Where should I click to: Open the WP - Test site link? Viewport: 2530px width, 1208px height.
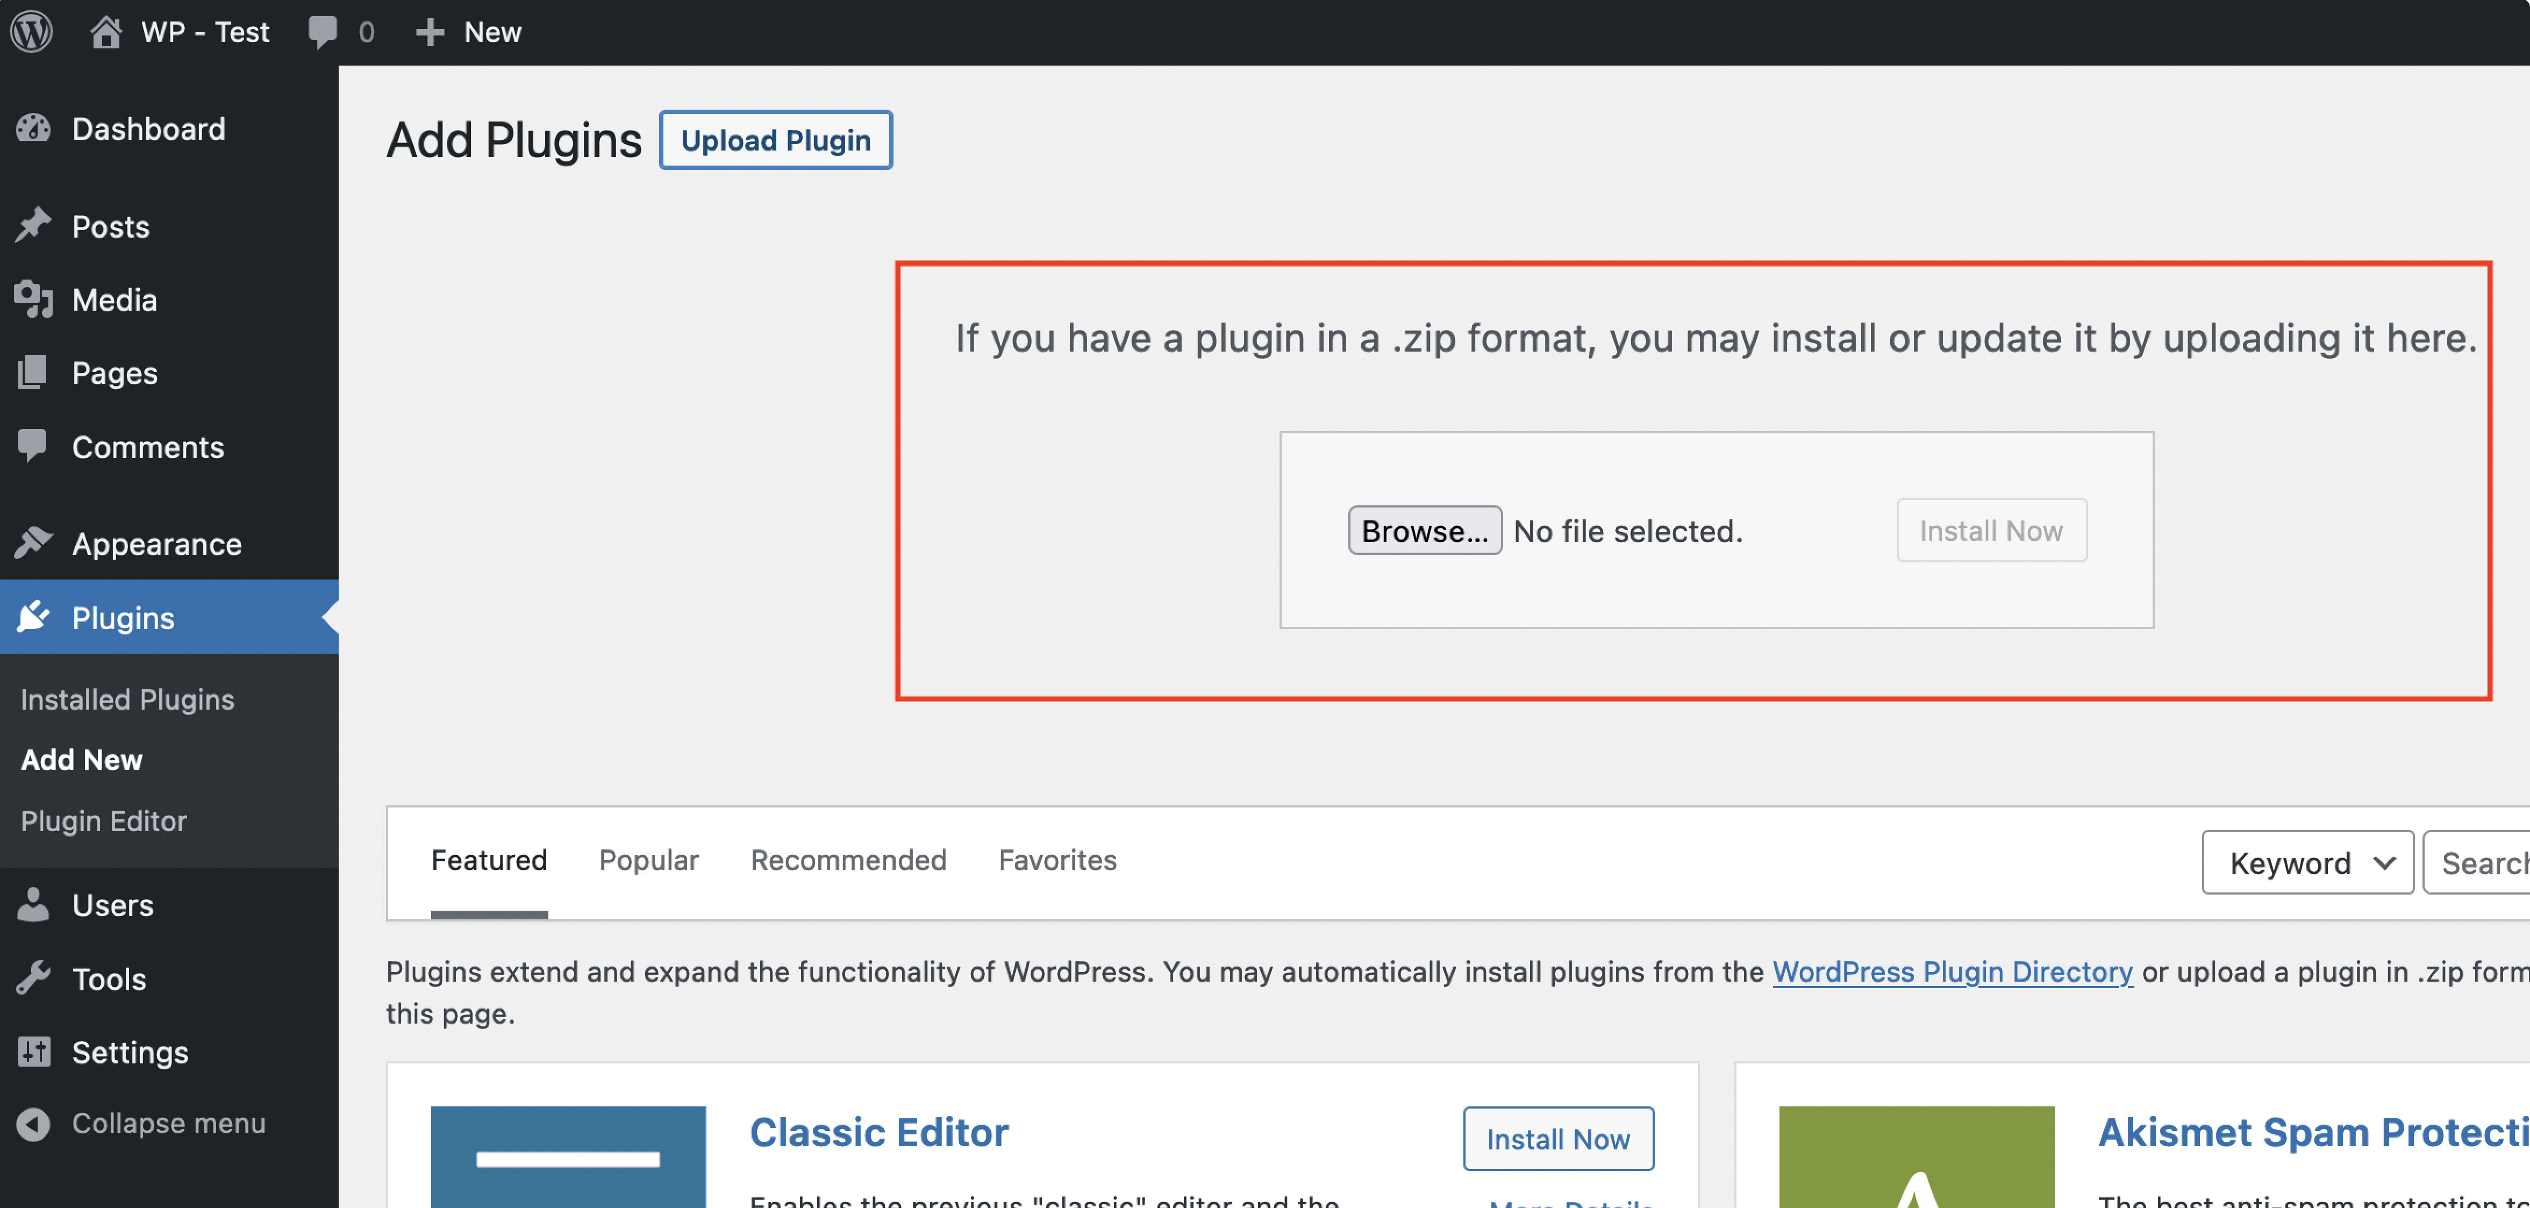point(204,31)
